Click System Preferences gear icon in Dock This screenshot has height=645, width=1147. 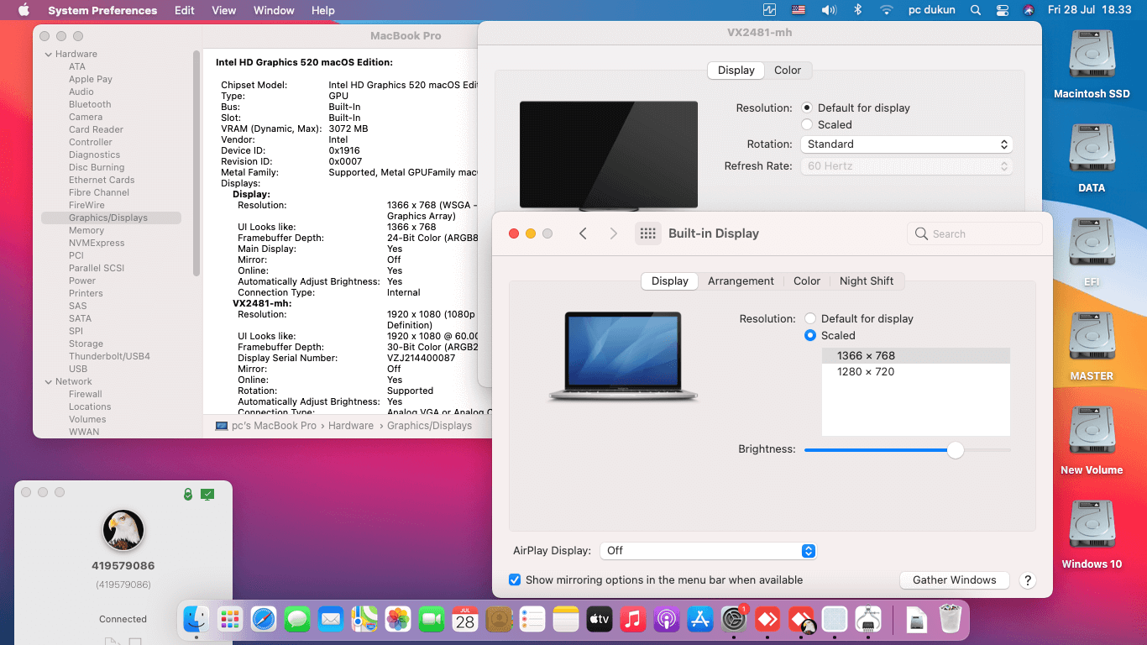pyautogui.click(x=734, y=620)
